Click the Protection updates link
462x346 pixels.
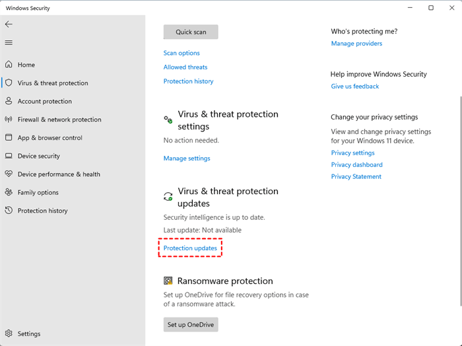tap(190, 248)
